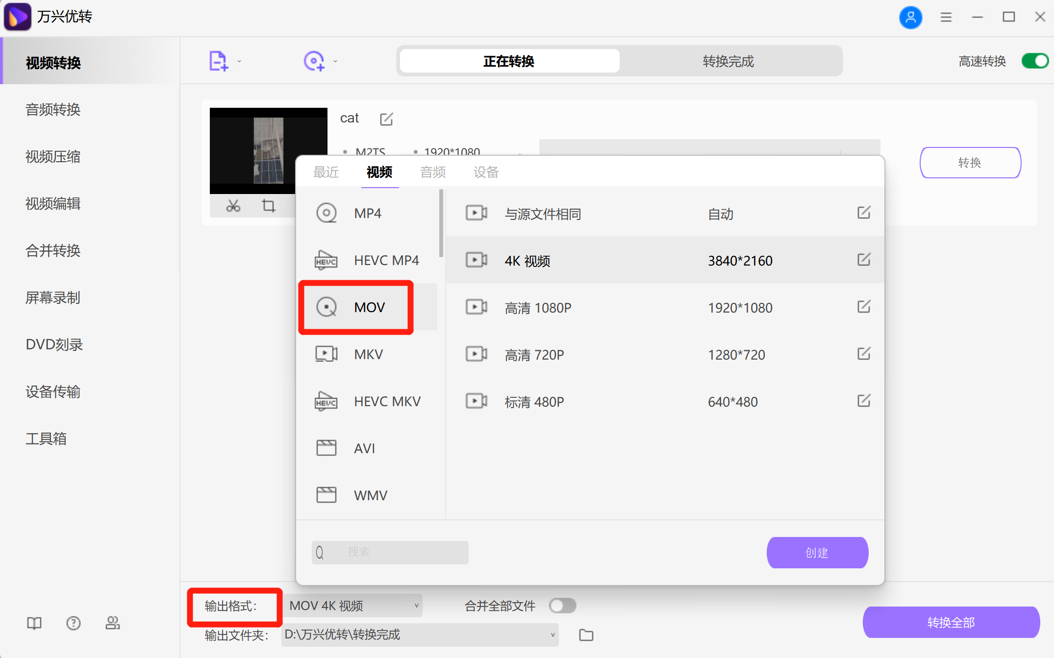Click the 转换全部 convert all button
Viewport: 1054px width, 658px height.
pos(951,622)
